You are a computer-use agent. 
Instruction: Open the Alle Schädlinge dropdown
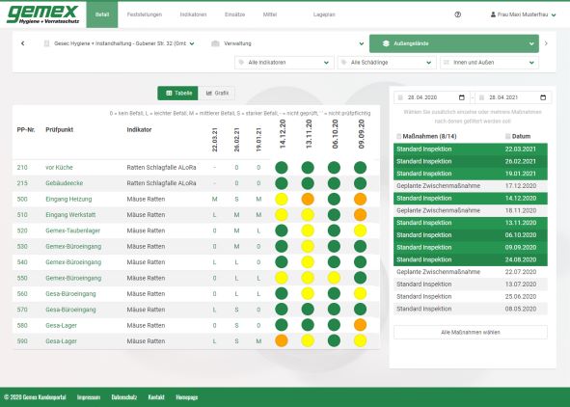(x=387, y=63)
